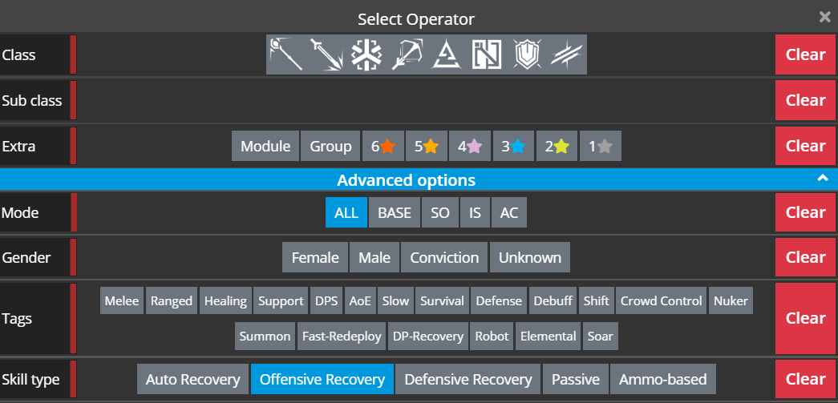Select Passive skill type

(576, 379)
